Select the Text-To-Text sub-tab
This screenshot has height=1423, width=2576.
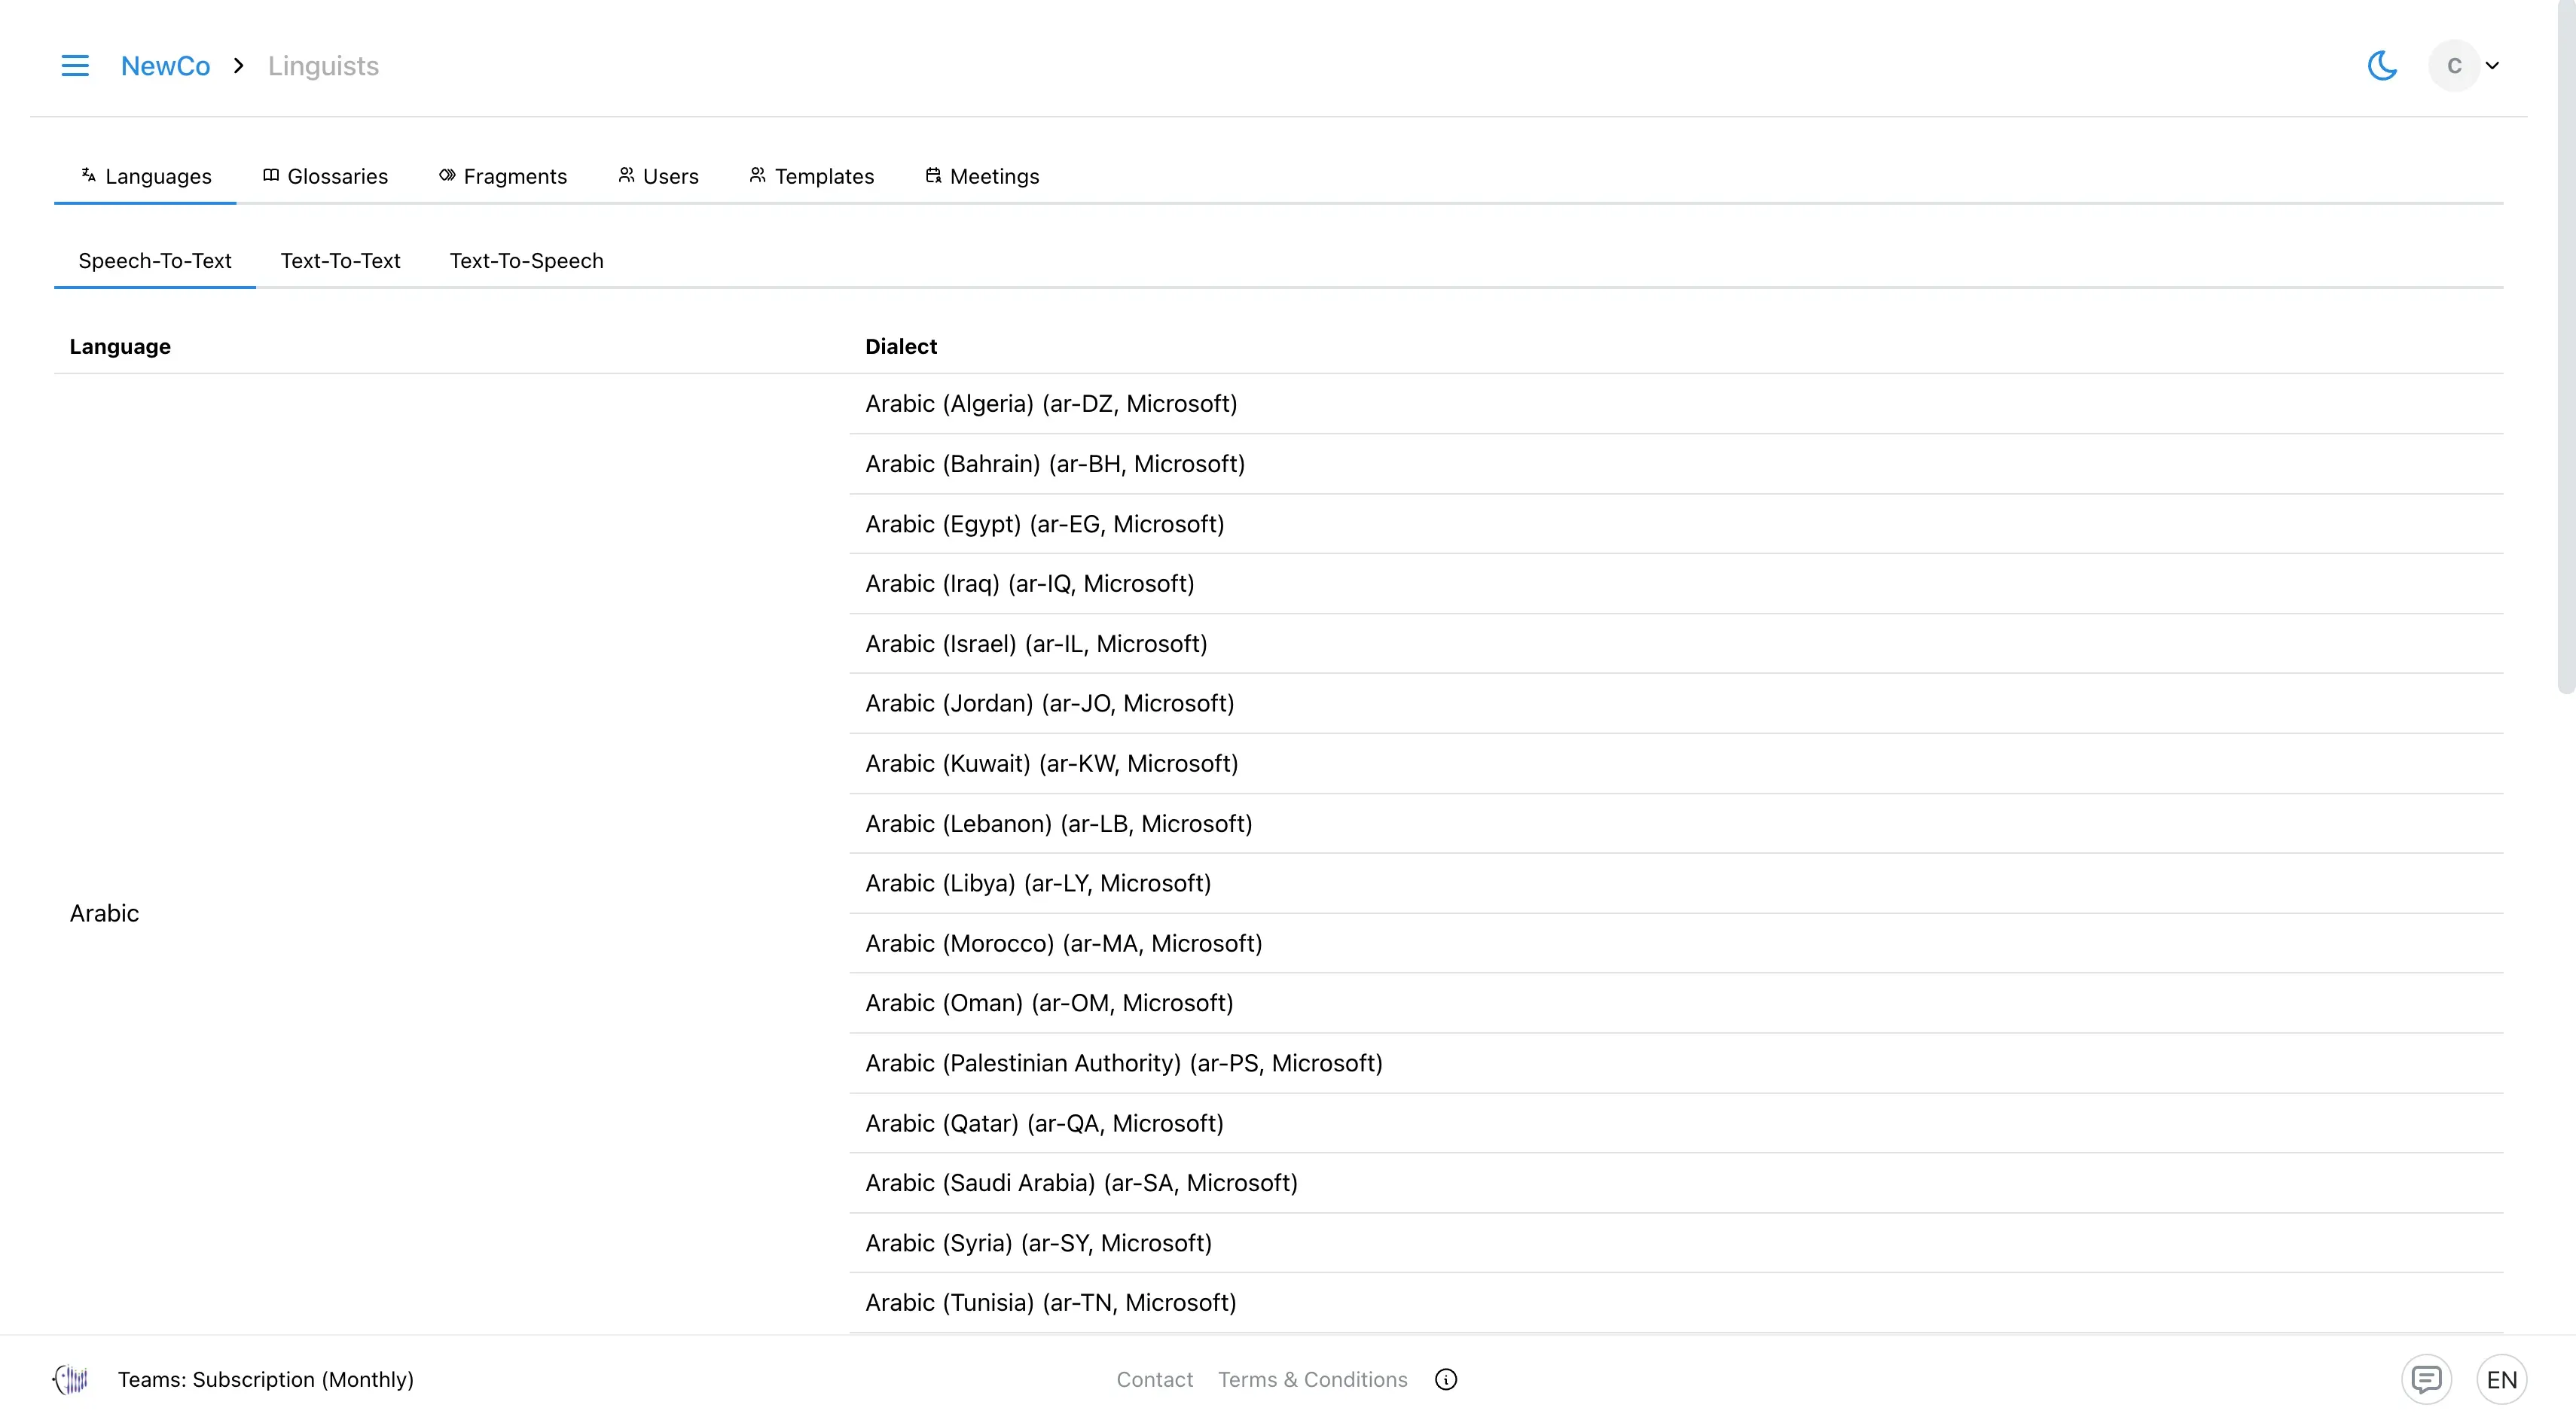(340, 261)
